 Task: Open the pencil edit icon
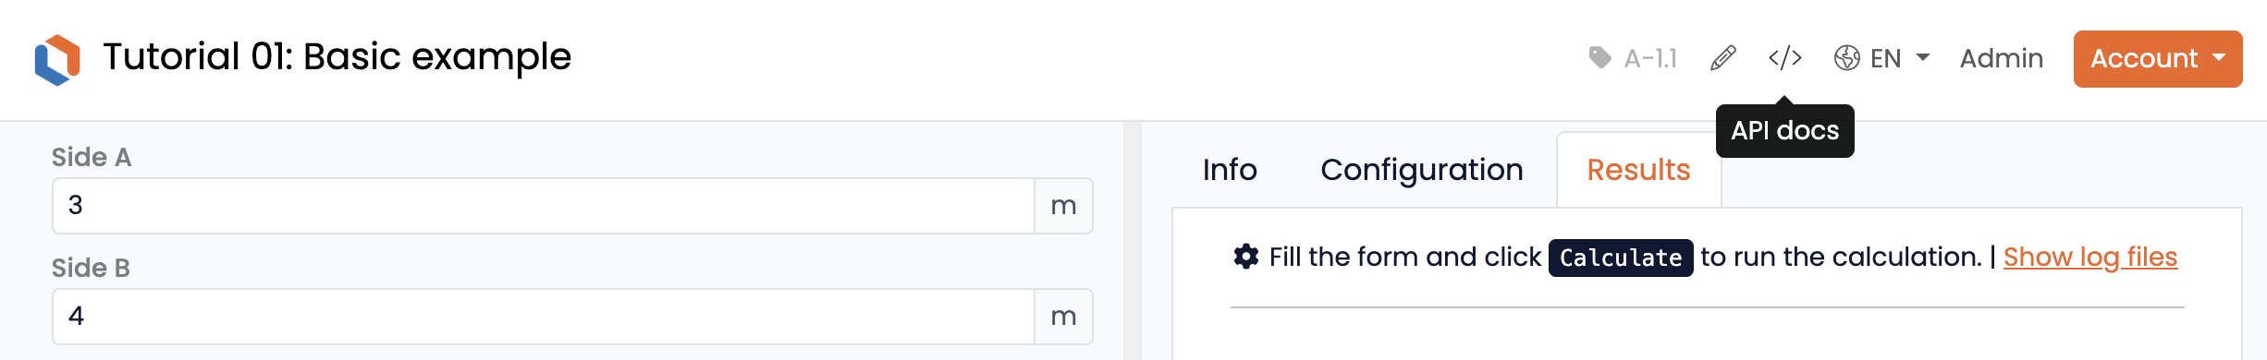[1723, 58]
